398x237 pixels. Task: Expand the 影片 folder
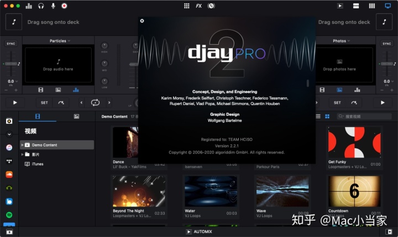(x=22, y=154)
